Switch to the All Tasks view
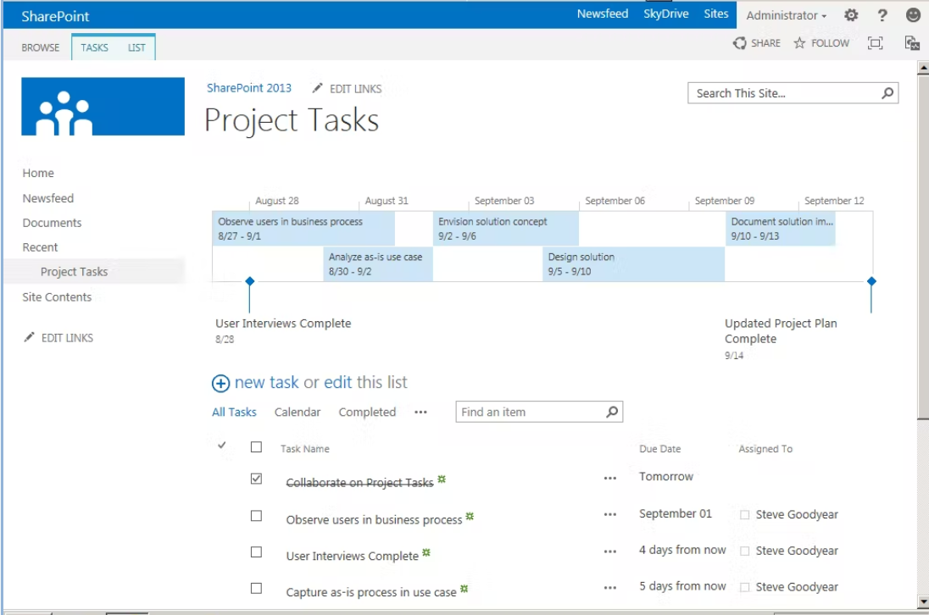 point(234,412)
